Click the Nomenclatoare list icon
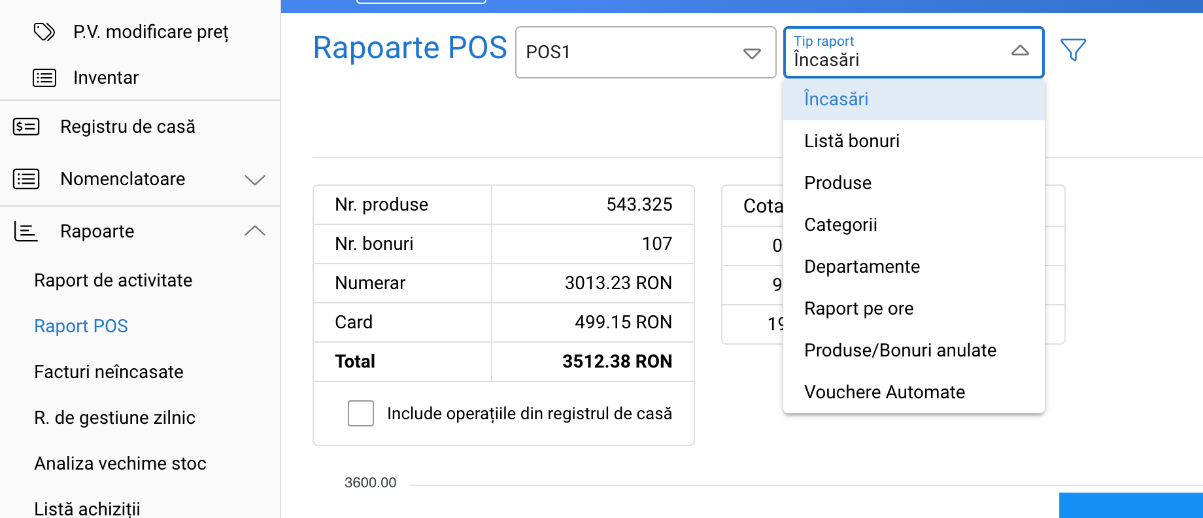This screenshot has height=518, width=1203. (26, 179)
